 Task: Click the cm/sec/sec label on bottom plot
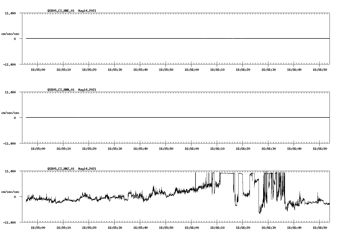click(x=11, y=191)
